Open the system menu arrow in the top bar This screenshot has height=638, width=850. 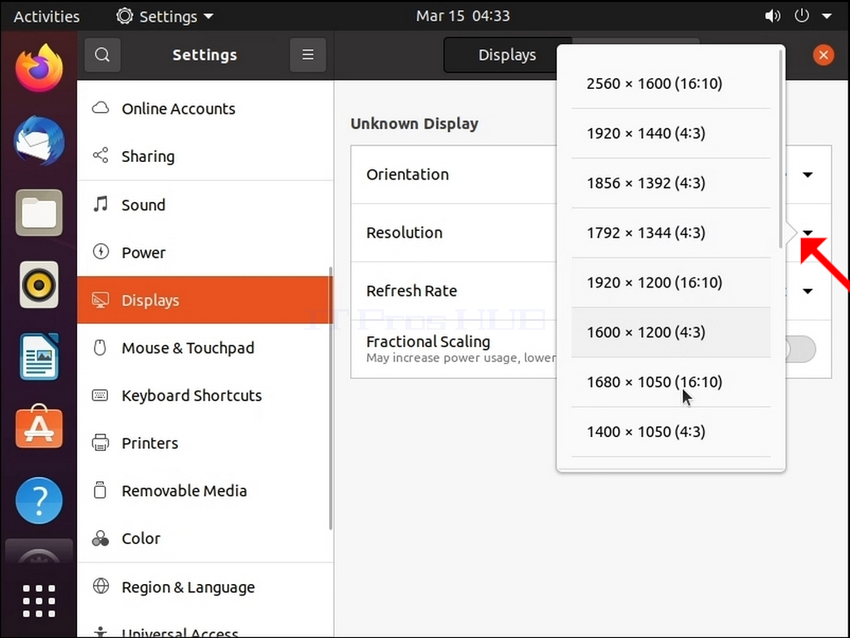coord(827,17)
